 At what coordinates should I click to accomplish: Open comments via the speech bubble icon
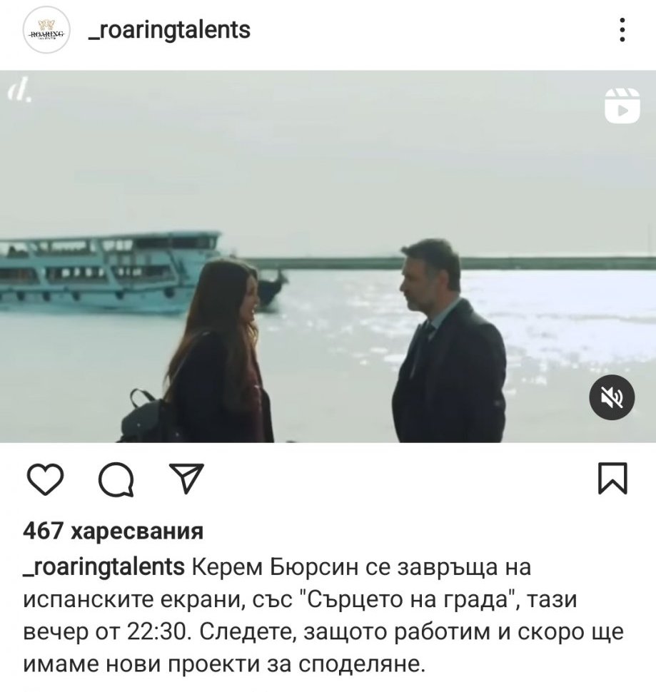(116, 479)
